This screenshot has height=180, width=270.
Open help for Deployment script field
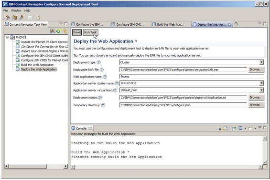pos(100,98)
